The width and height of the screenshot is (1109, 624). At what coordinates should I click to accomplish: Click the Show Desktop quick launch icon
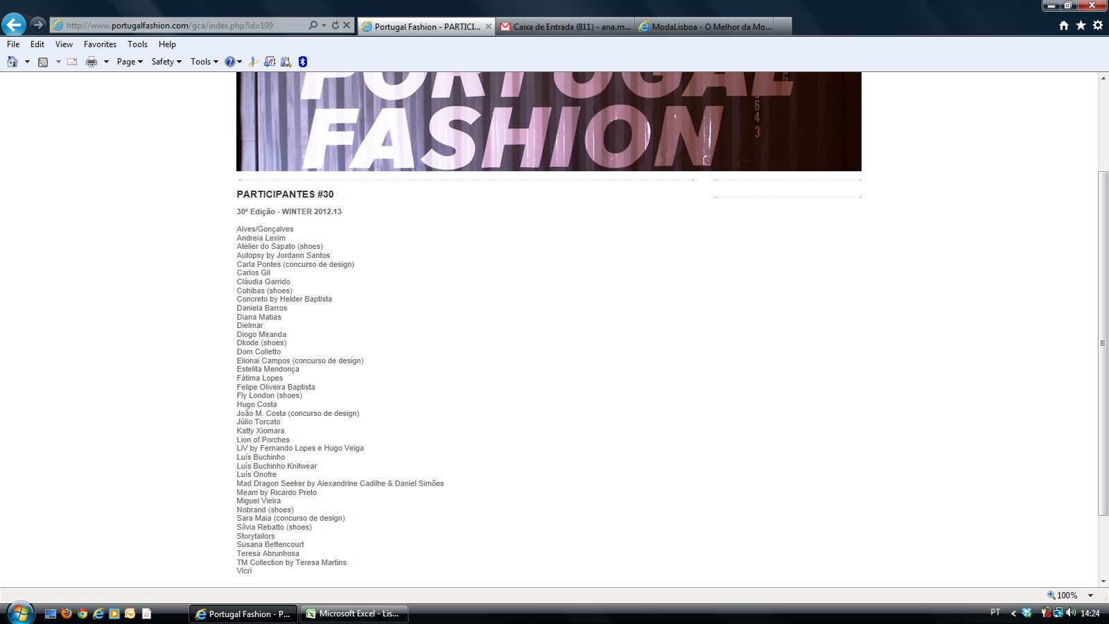(x=51, y=614)
